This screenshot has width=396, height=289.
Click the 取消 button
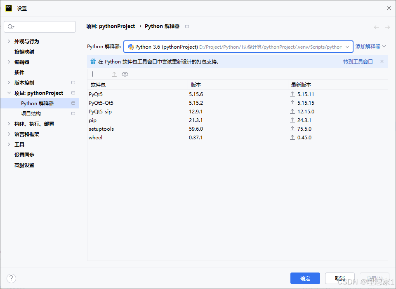pyautogui.click(x=339, y=278)
